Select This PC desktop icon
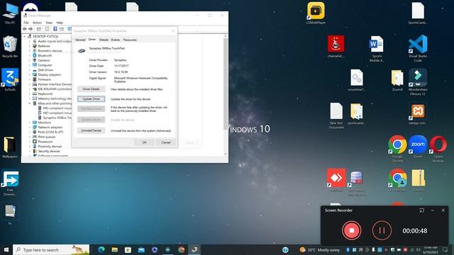 click(10, 14)
